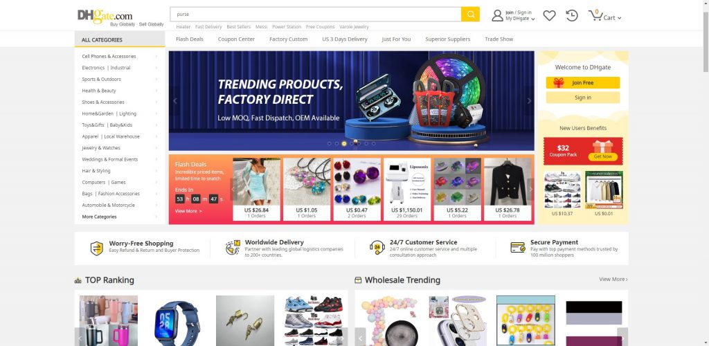The image size is (709, 346).
Task: Click the 24/7 Customer Service headset icon
Action: click(x=377, y=248)
